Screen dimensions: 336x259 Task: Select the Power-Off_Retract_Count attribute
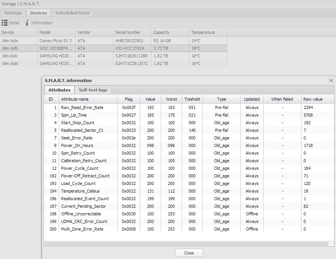point(189,176)
